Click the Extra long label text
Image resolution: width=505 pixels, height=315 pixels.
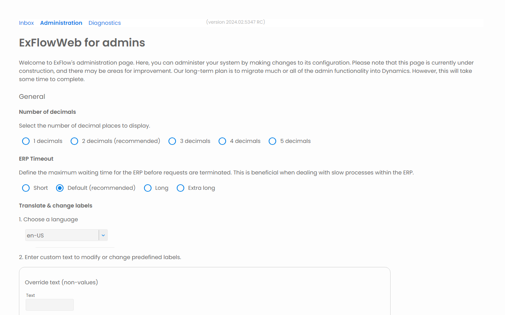(x=202, y=188)
